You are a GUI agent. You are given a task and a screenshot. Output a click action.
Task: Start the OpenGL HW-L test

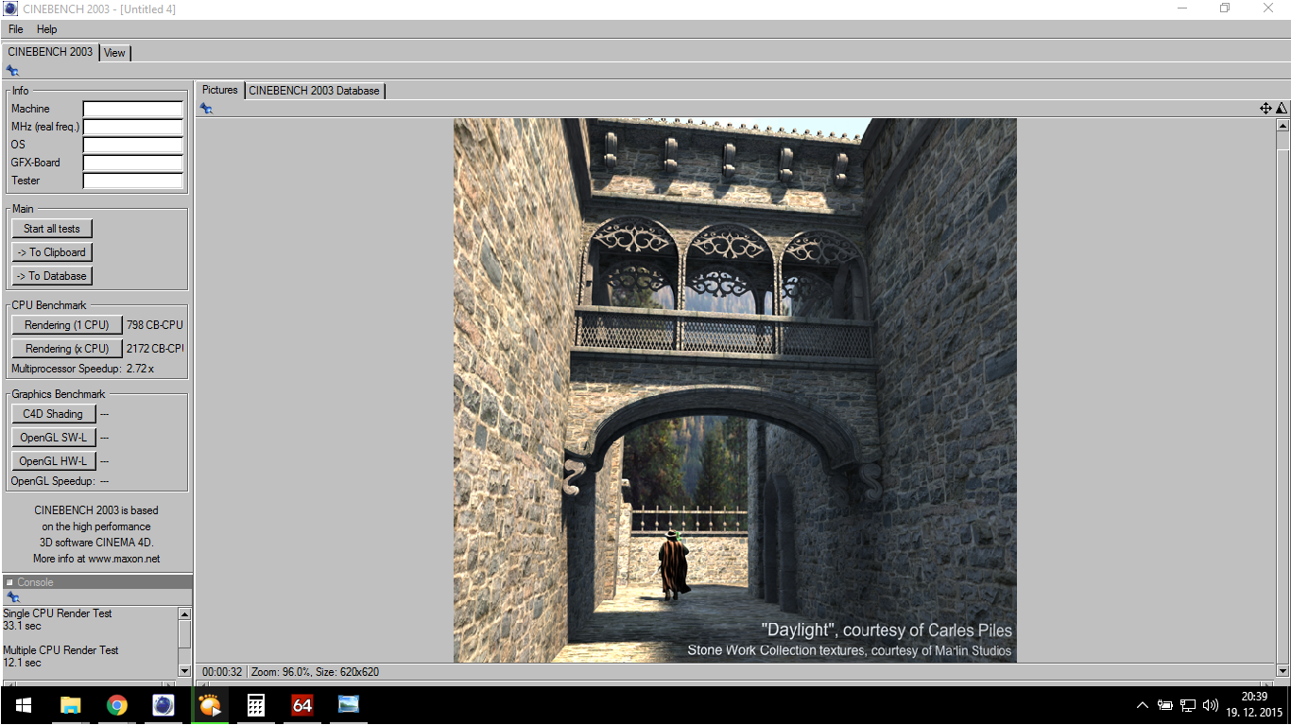(x=53, y=461)
